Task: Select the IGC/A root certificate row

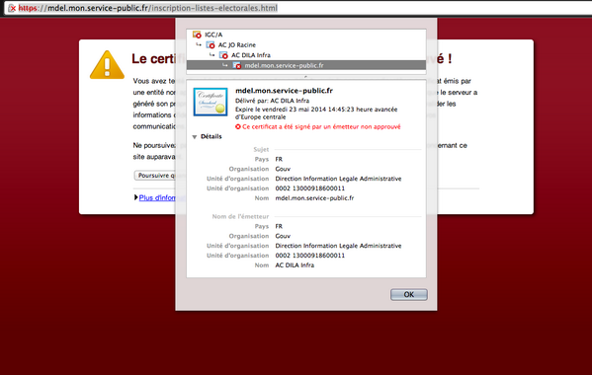Action: click(x=306, y=35)
